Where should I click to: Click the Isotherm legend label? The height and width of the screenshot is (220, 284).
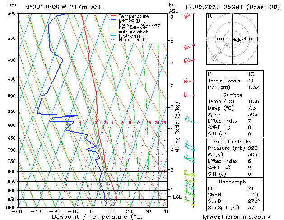point(129,36)
